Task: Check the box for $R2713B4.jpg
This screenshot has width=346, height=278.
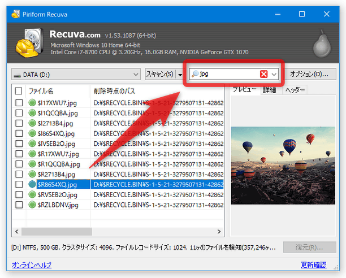Action: (x=19, y=174)
